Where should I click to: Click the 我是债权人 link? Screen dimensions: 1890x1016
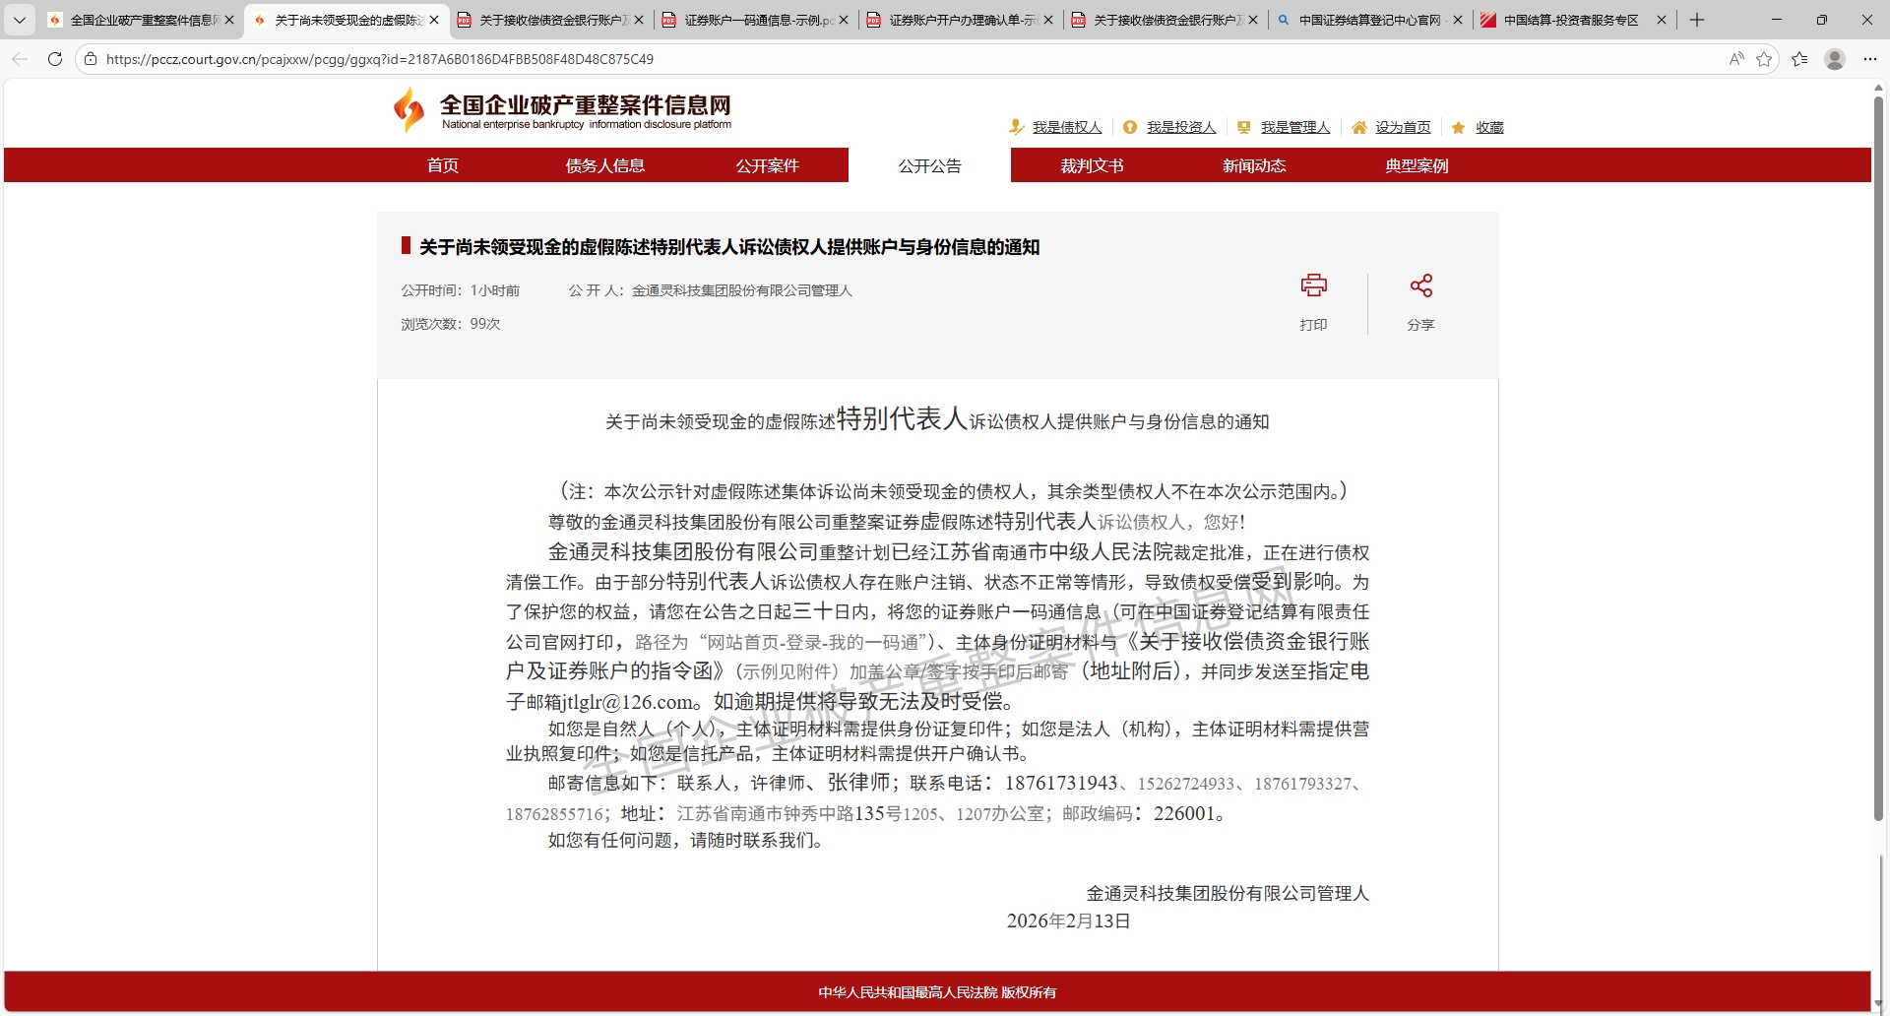(1067, 127)
